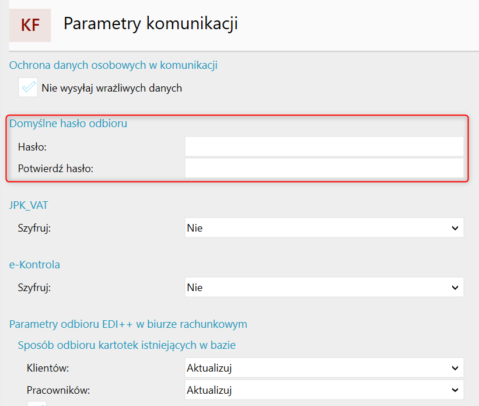The image size is (479, 406).
Task: Expand the Pracowników dropdown list
Action: (324, 389)
